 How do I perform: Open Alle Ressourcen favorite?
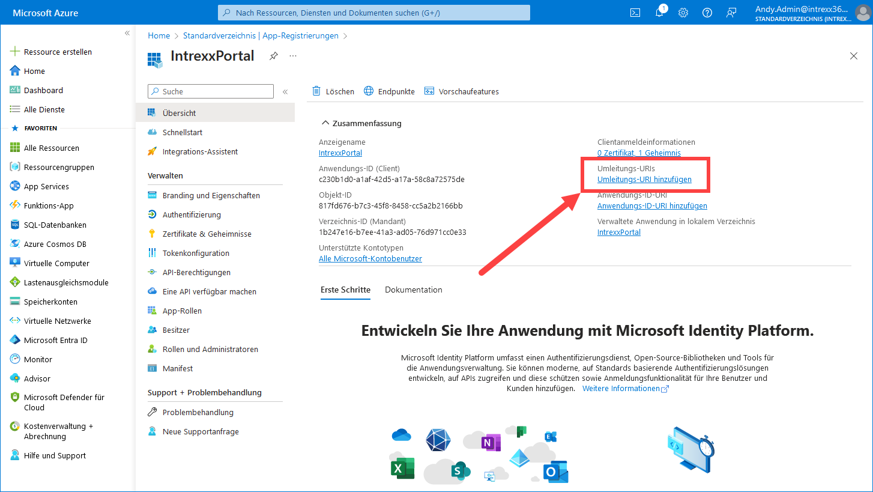(x=51, y=148)
